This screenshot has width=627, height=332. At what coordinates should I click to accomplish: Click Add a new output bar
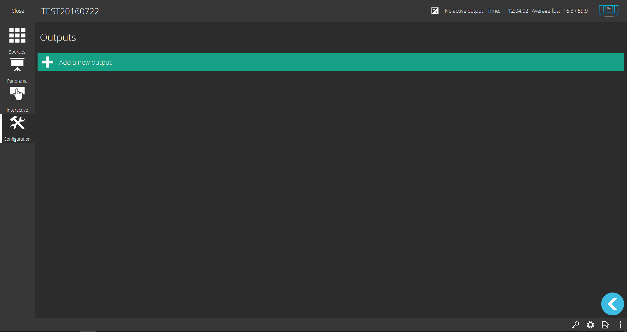point(330,62)
